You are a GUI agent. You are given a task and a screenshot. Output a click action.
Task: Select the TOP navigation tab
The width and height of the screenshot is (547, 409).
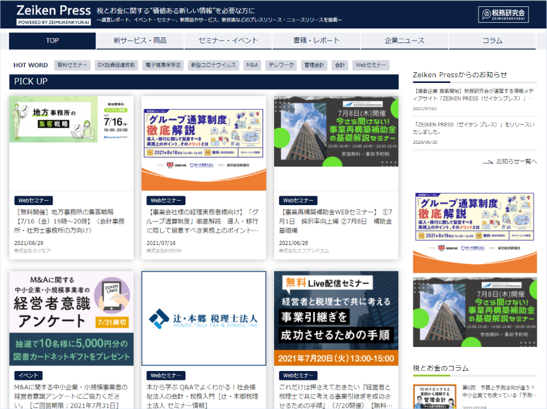[53, 41]
